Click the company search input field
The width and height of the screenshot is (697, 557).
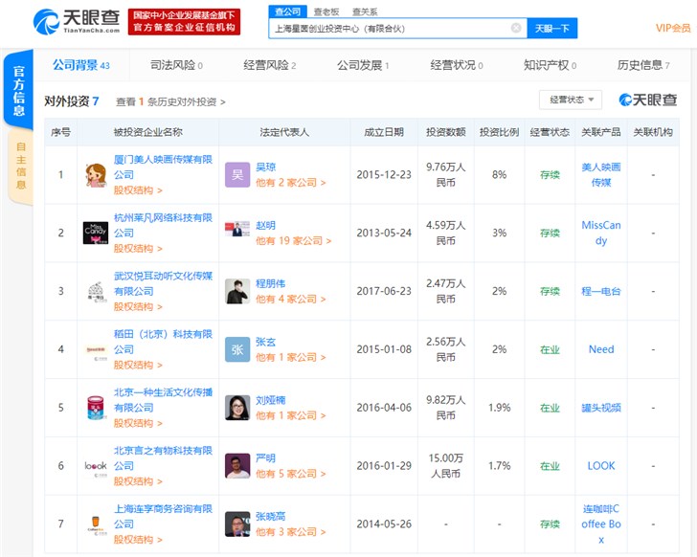coord(391,29)
